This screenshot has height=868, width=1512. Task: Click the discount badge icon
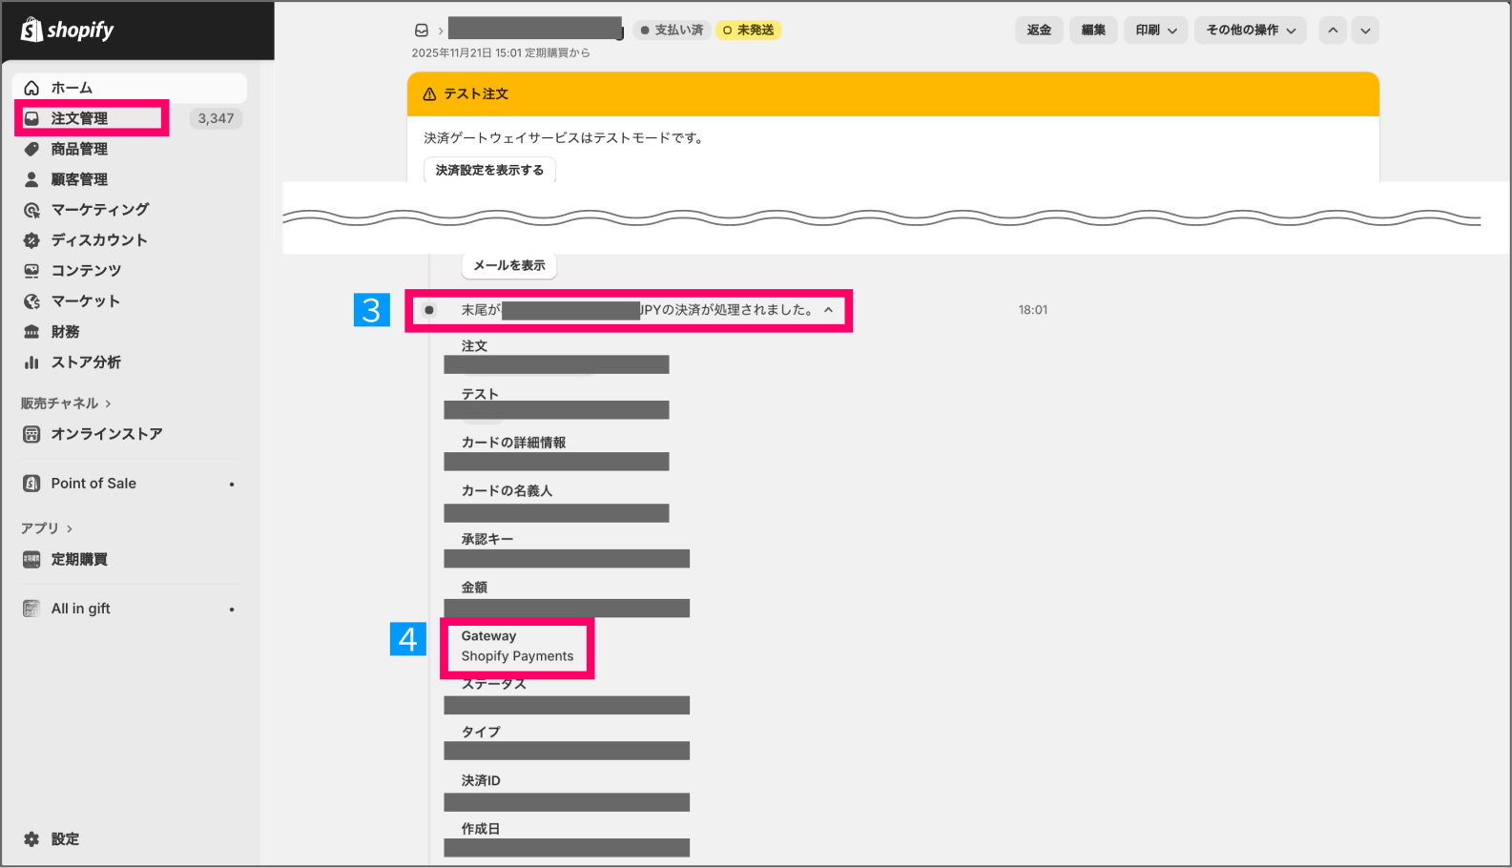[x=31, y=240]
